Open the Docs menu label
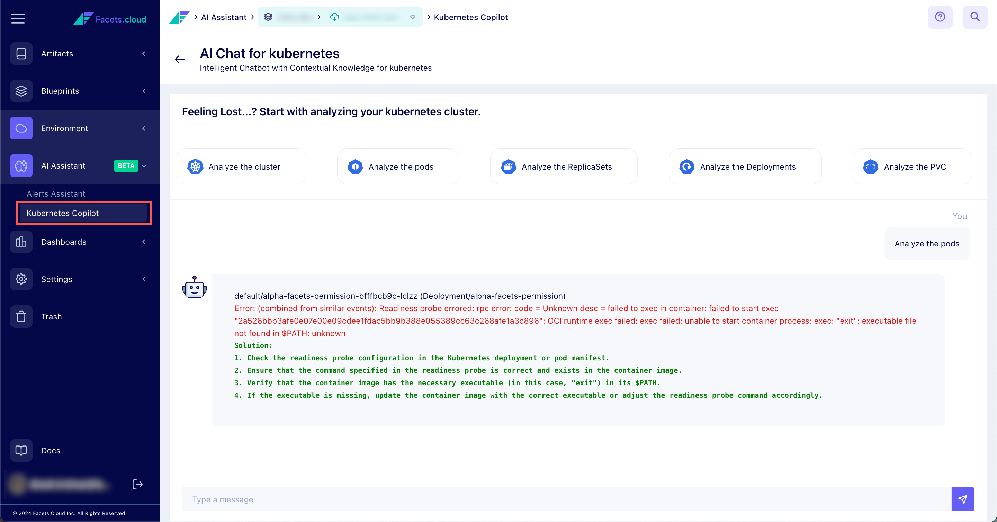 pos(51,450)
